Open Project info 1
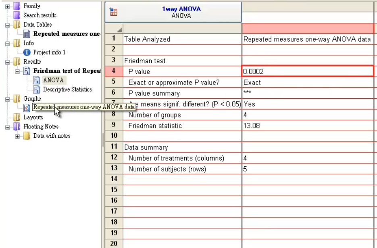 coord(49,52)
